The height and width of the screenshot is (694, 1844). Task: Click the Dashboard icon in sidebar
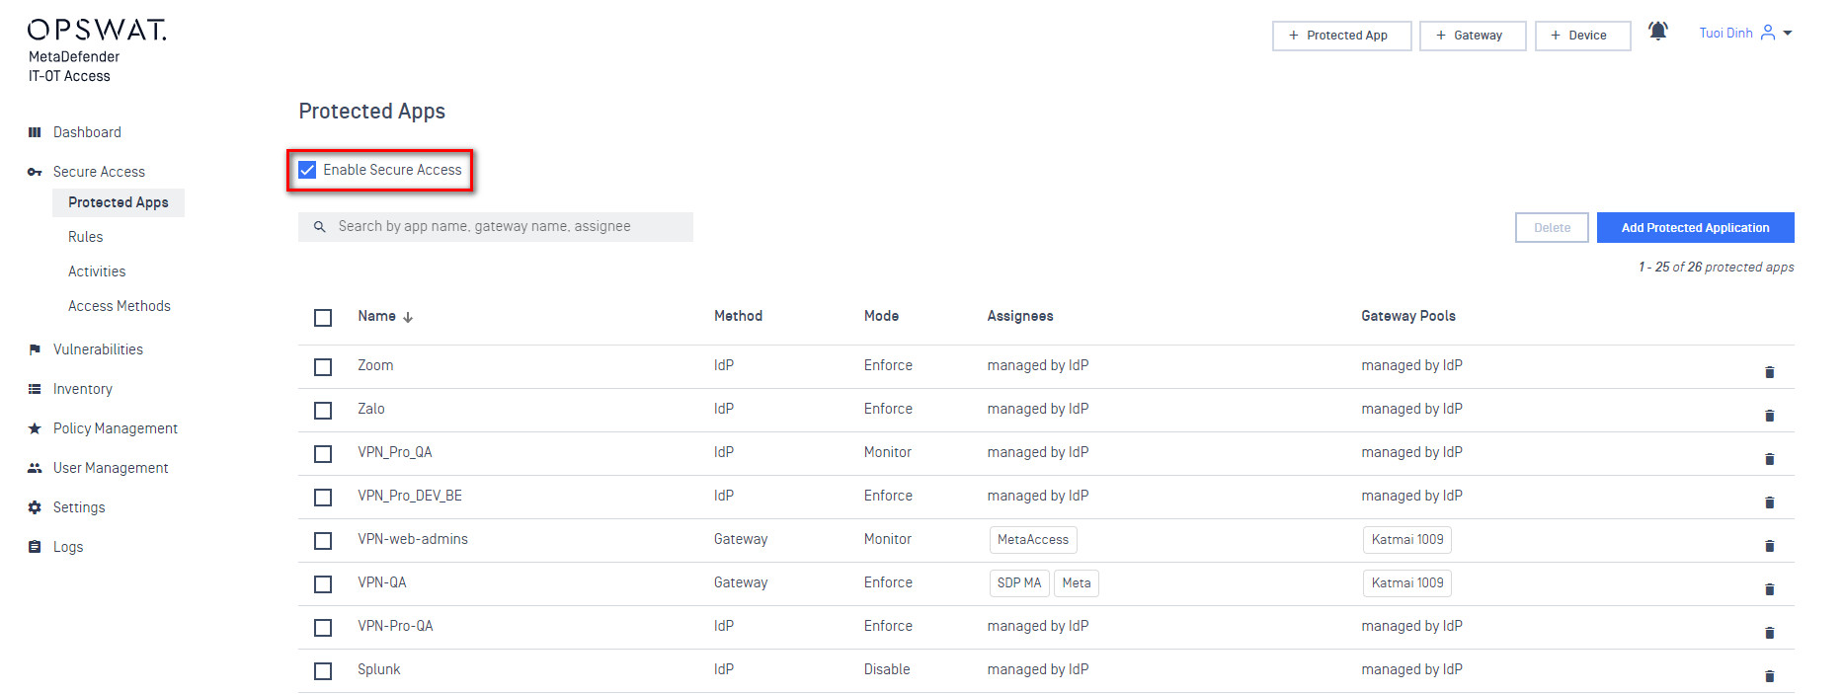(35, 132)
